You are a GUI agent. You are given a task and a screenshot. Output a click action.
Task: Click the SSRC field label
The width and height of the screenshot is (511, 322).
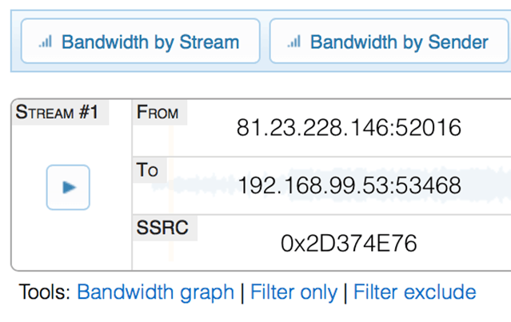tap(162, 228)
